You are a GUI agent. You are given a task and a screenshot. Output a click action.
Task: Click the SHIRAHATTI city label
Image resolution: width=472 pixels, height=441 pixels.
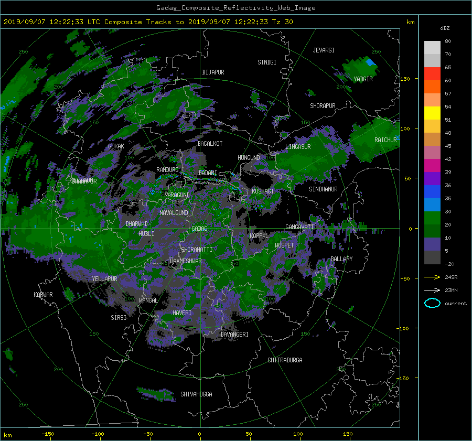click(x=197, y=250)
